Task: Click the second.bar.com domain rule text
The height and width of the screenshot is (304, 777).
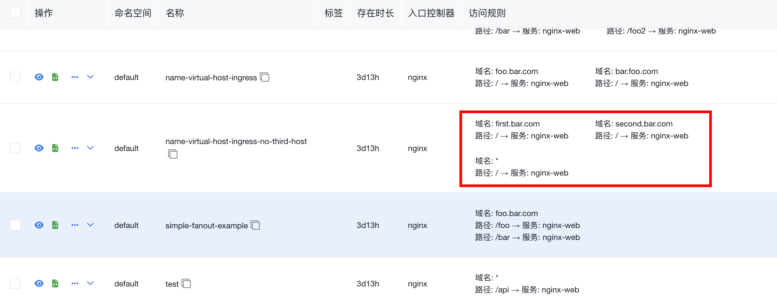Action: point(634,124)
